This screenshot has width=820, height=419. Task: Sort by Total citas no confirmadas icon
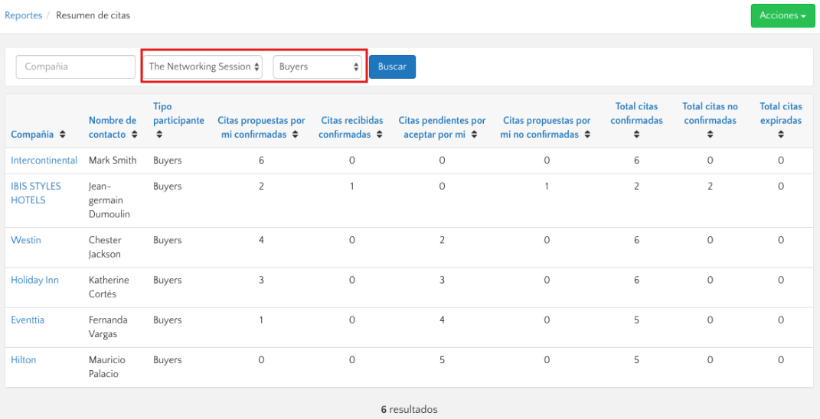tap(710, 135)
